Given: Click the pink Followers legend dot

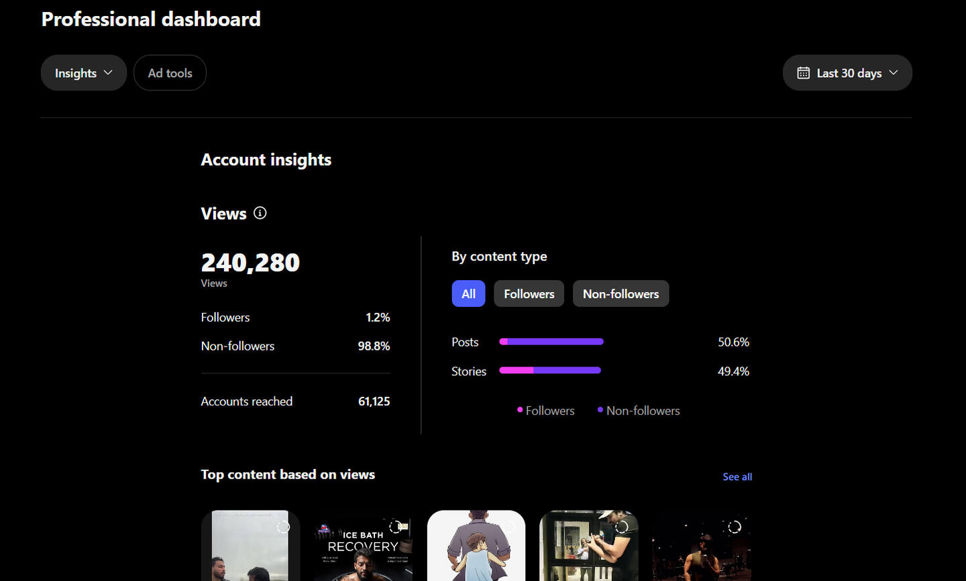Looking at the screenshot, I should coord(520,409).
